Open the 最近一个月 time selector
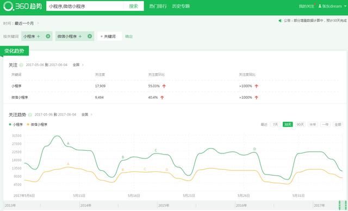Screen dimensions: 348x211 coord(24,23)
